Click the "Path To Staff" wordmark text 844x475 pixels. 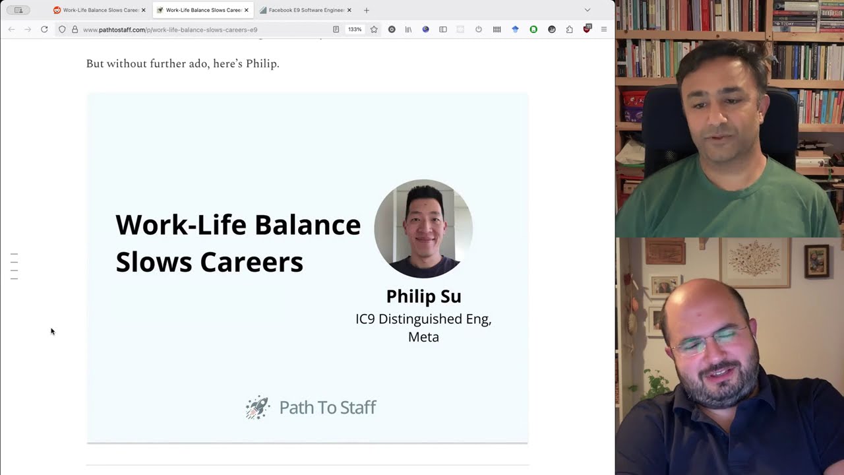327,407
